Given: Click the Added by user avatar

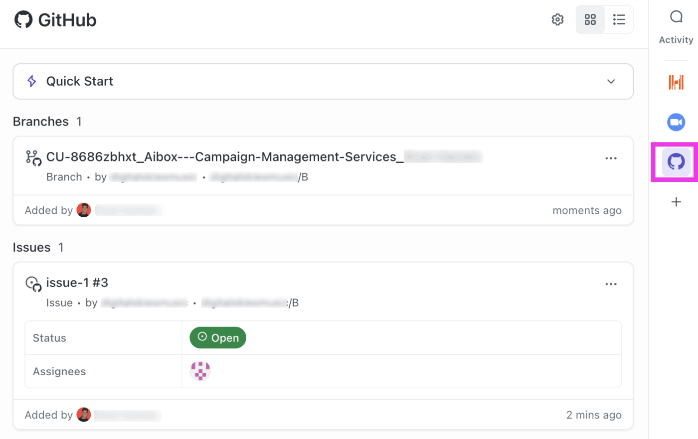Looking at the screenshot, I should coord(84,210).
